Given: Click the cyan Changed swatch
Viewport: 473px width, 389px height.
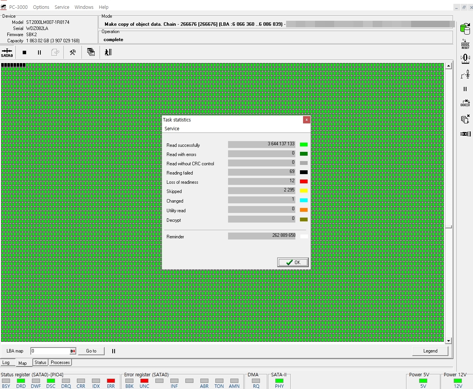Looking at the screenshot, I should (303, 200).
